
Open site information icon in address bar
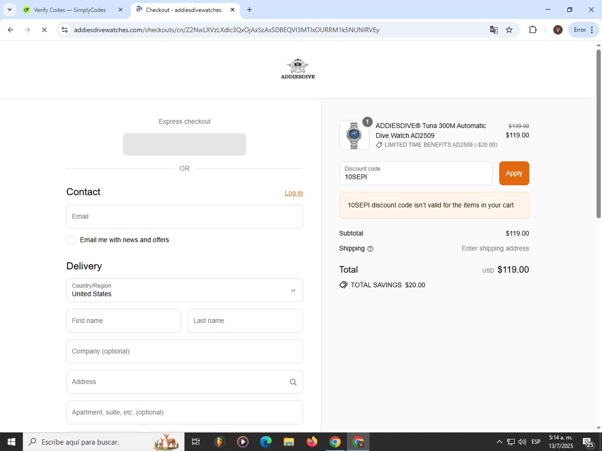pos(65,30)
